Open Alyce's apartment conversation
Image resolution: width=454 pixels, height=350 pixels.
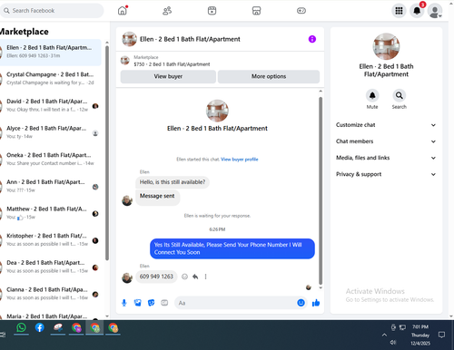[50, 132]
